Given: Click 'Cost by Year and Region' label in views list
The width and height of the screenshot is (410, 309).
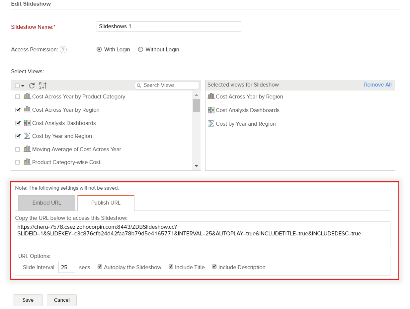Looking at the screenshot, I should 62,136.
